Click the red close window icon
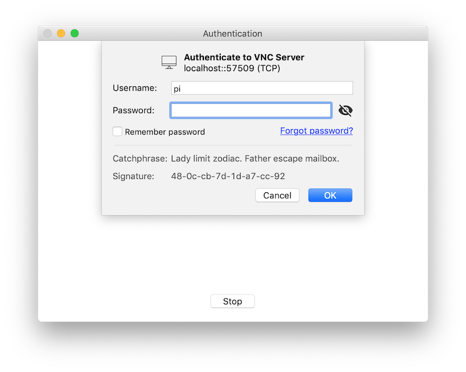Viewport: 466px width, 372px height. [x=47, y=33]
